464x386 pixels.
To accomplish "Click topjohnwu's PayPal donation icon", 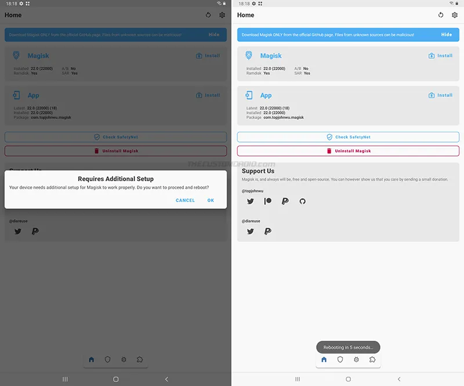I will pyautogui.click(x=285, y=201).
